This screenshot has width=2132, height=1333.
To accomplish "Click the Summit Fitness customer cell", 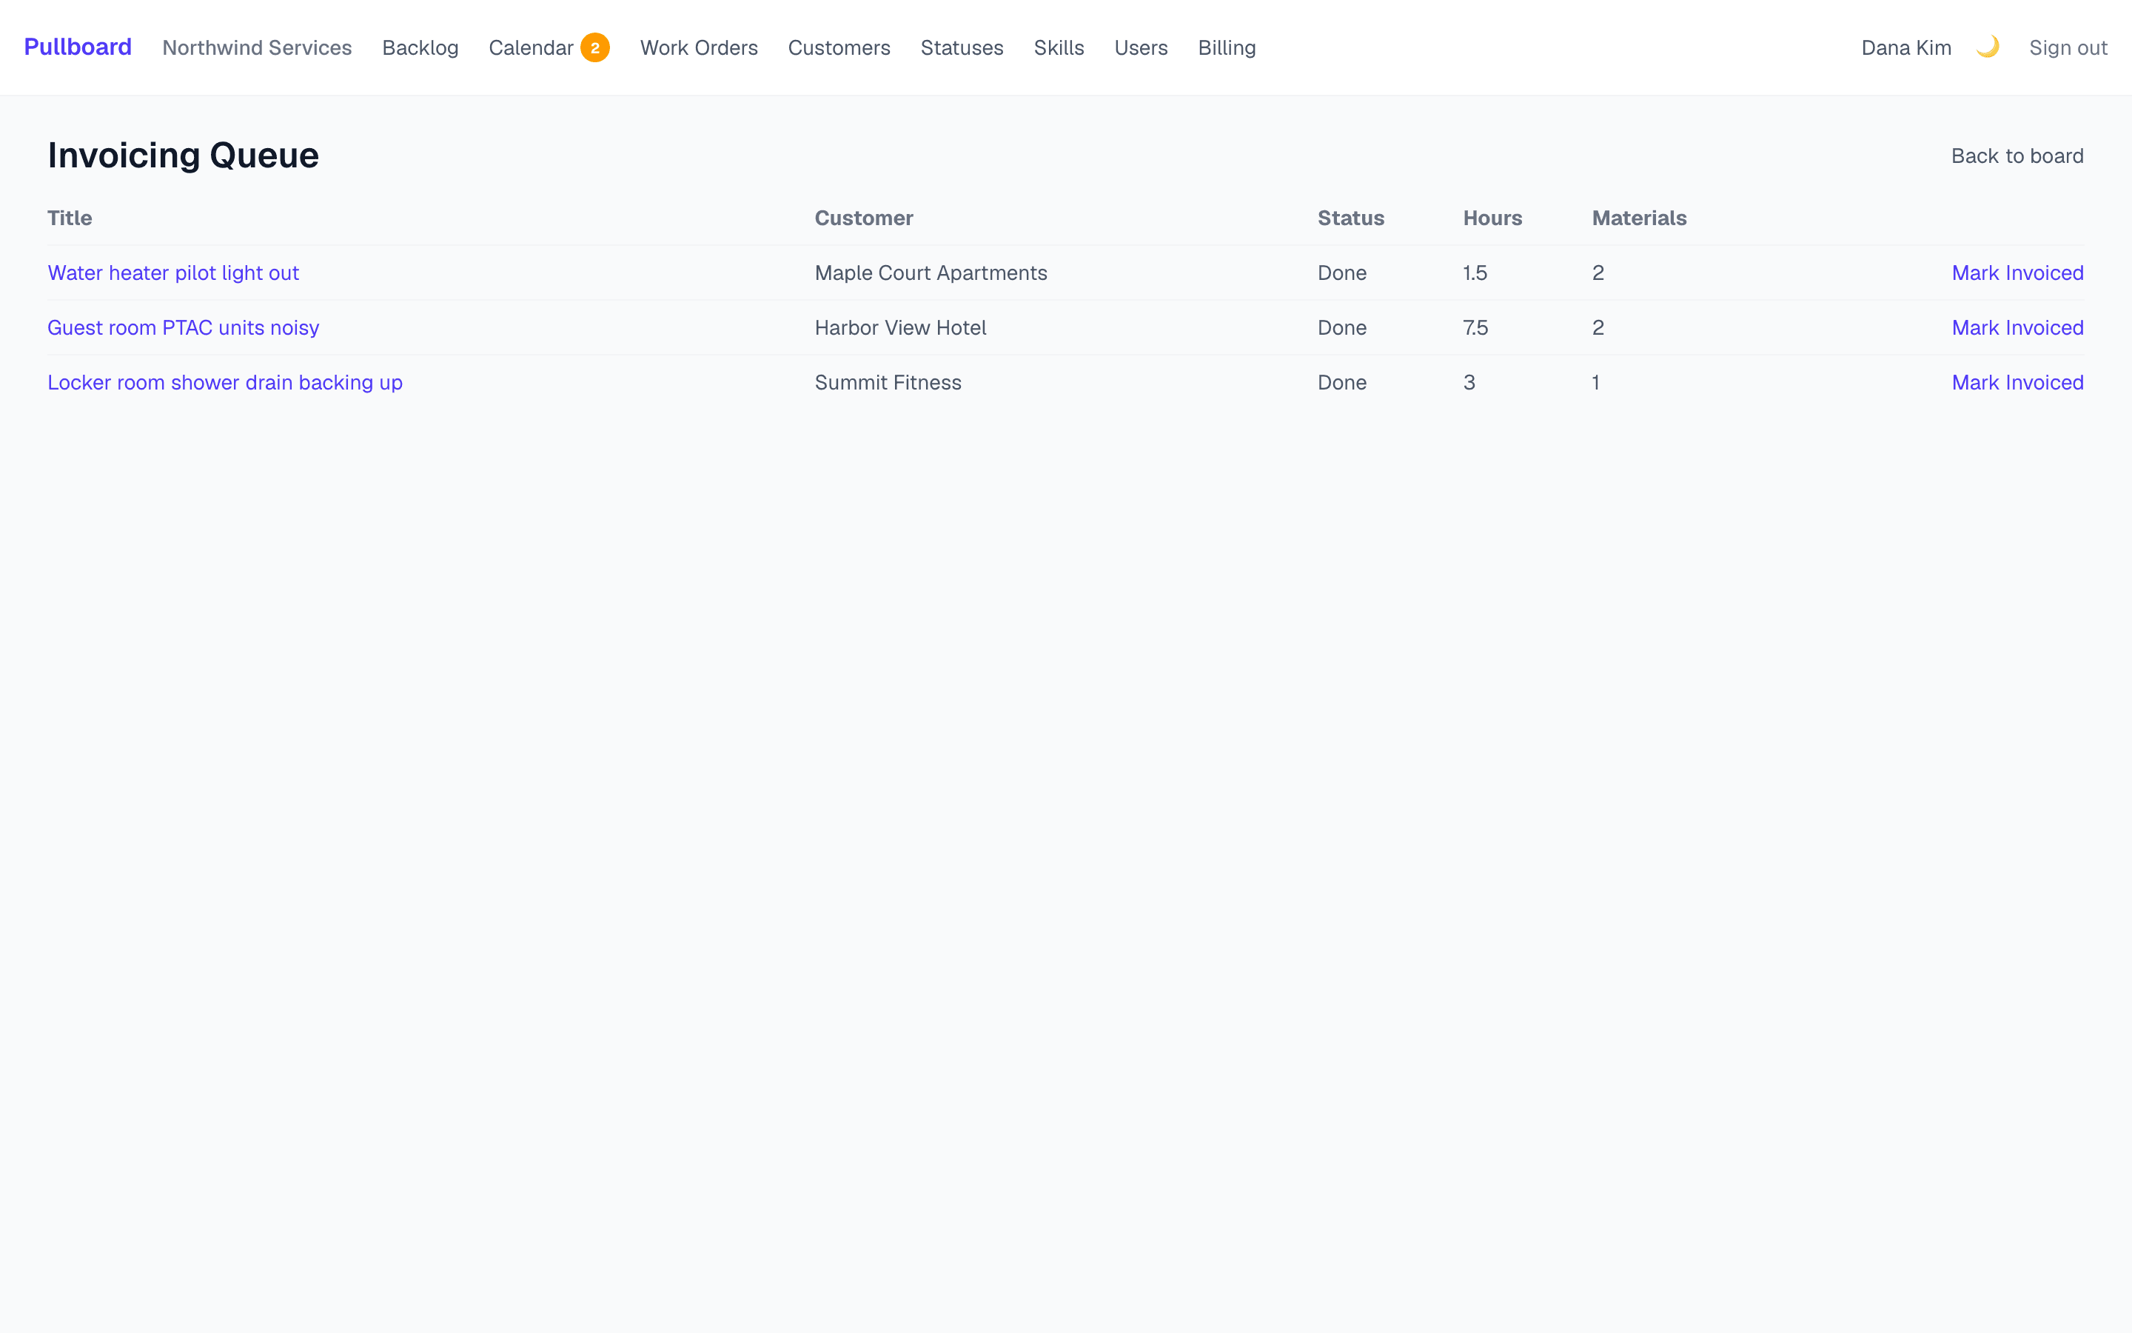I will [888, 383].
